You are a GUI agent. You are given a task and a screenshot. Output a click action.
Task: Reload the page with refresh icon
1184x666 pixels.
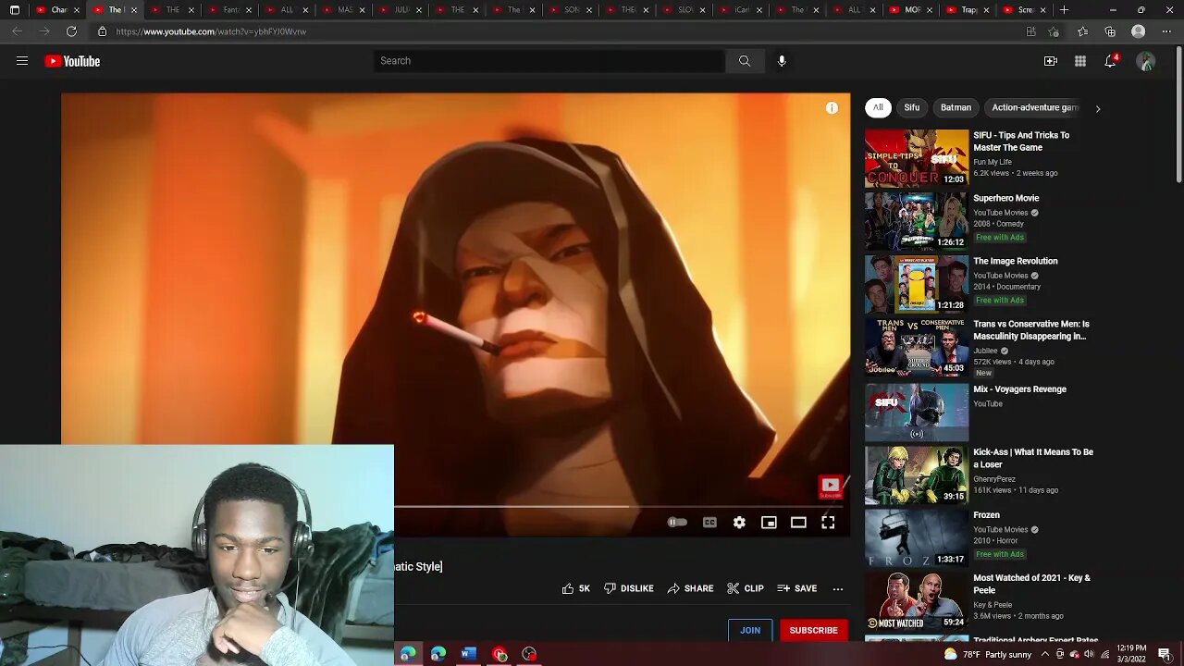(71, 31)
